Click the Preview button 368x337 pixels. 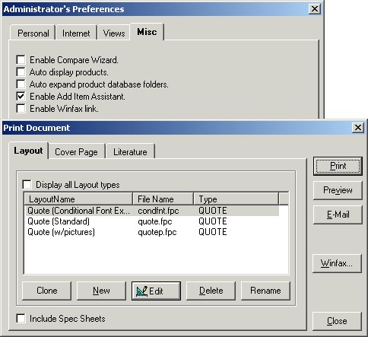(338, 190)
